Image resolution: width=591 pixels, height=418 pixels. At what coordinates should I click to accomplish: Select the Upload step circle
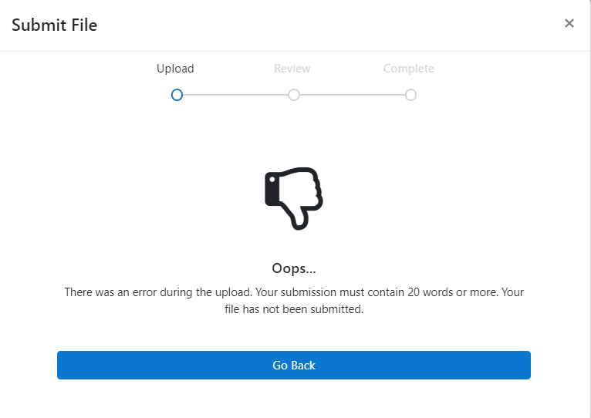coord(177,95)
